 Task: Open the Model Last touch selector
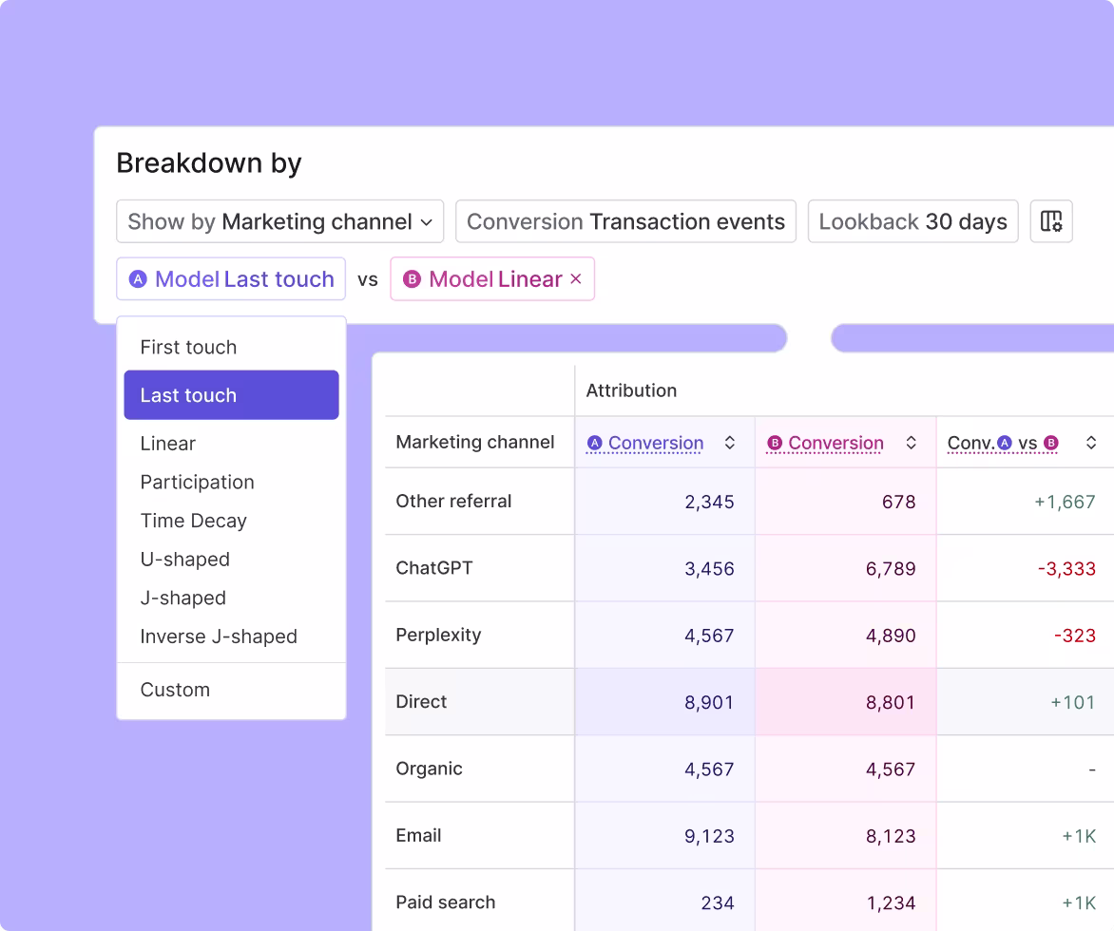point(231,279)
